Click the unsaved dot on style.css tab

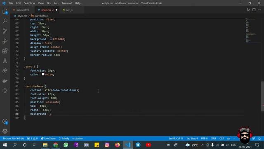(x=57, y=10)
